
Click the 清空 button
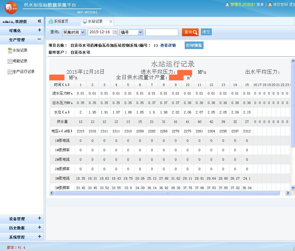click(206, 32)
